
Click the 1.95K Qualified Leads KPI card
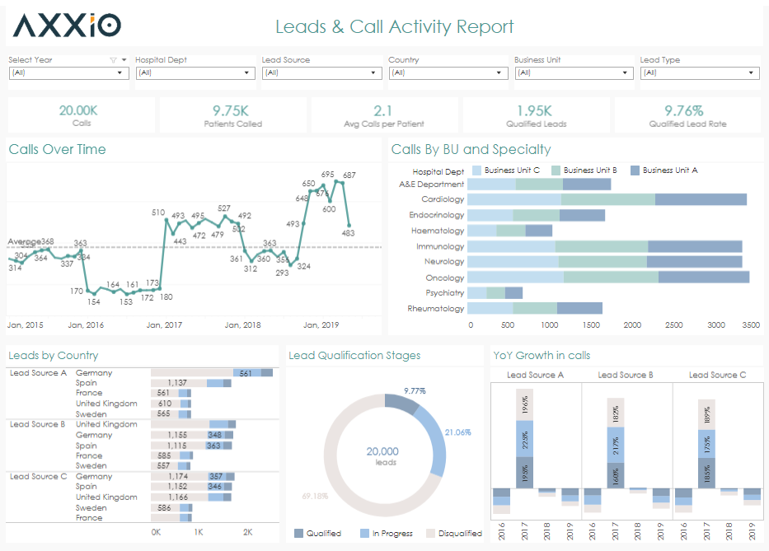click(536, 115)
